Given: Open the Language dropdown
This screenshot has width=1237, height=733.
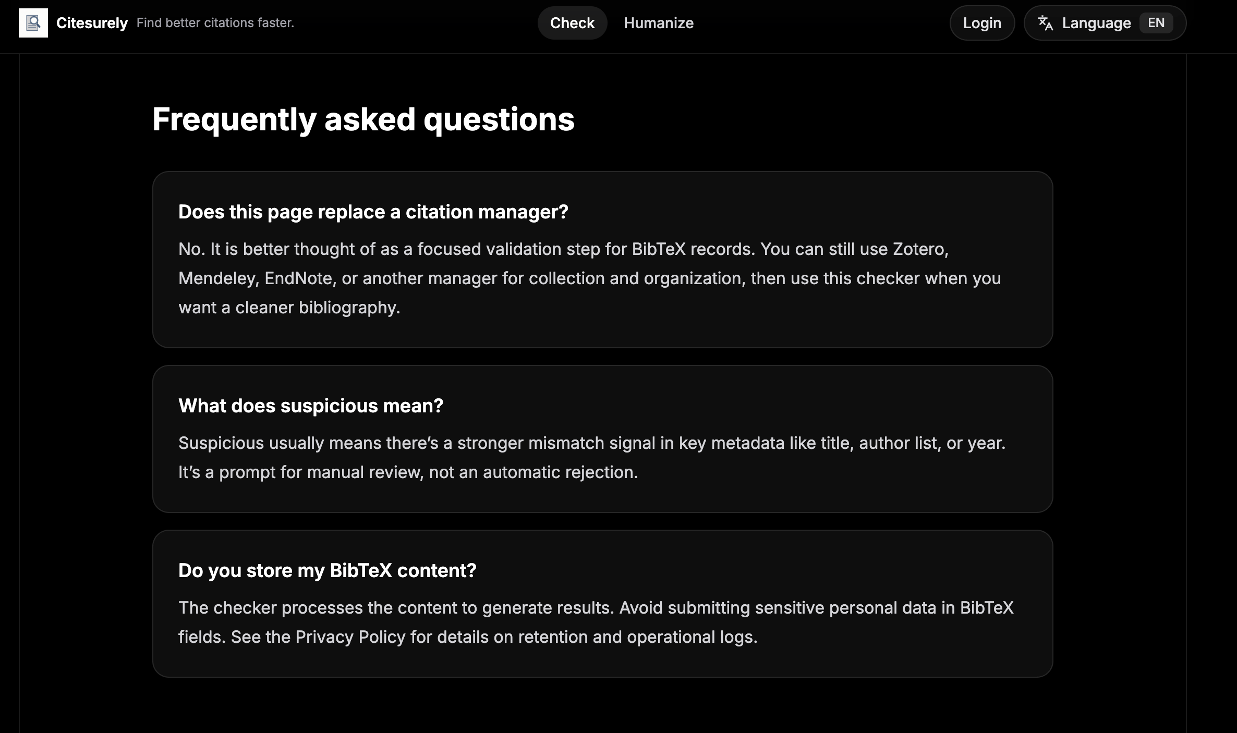Looking at the screenshot, I should tap(1096, 23).
